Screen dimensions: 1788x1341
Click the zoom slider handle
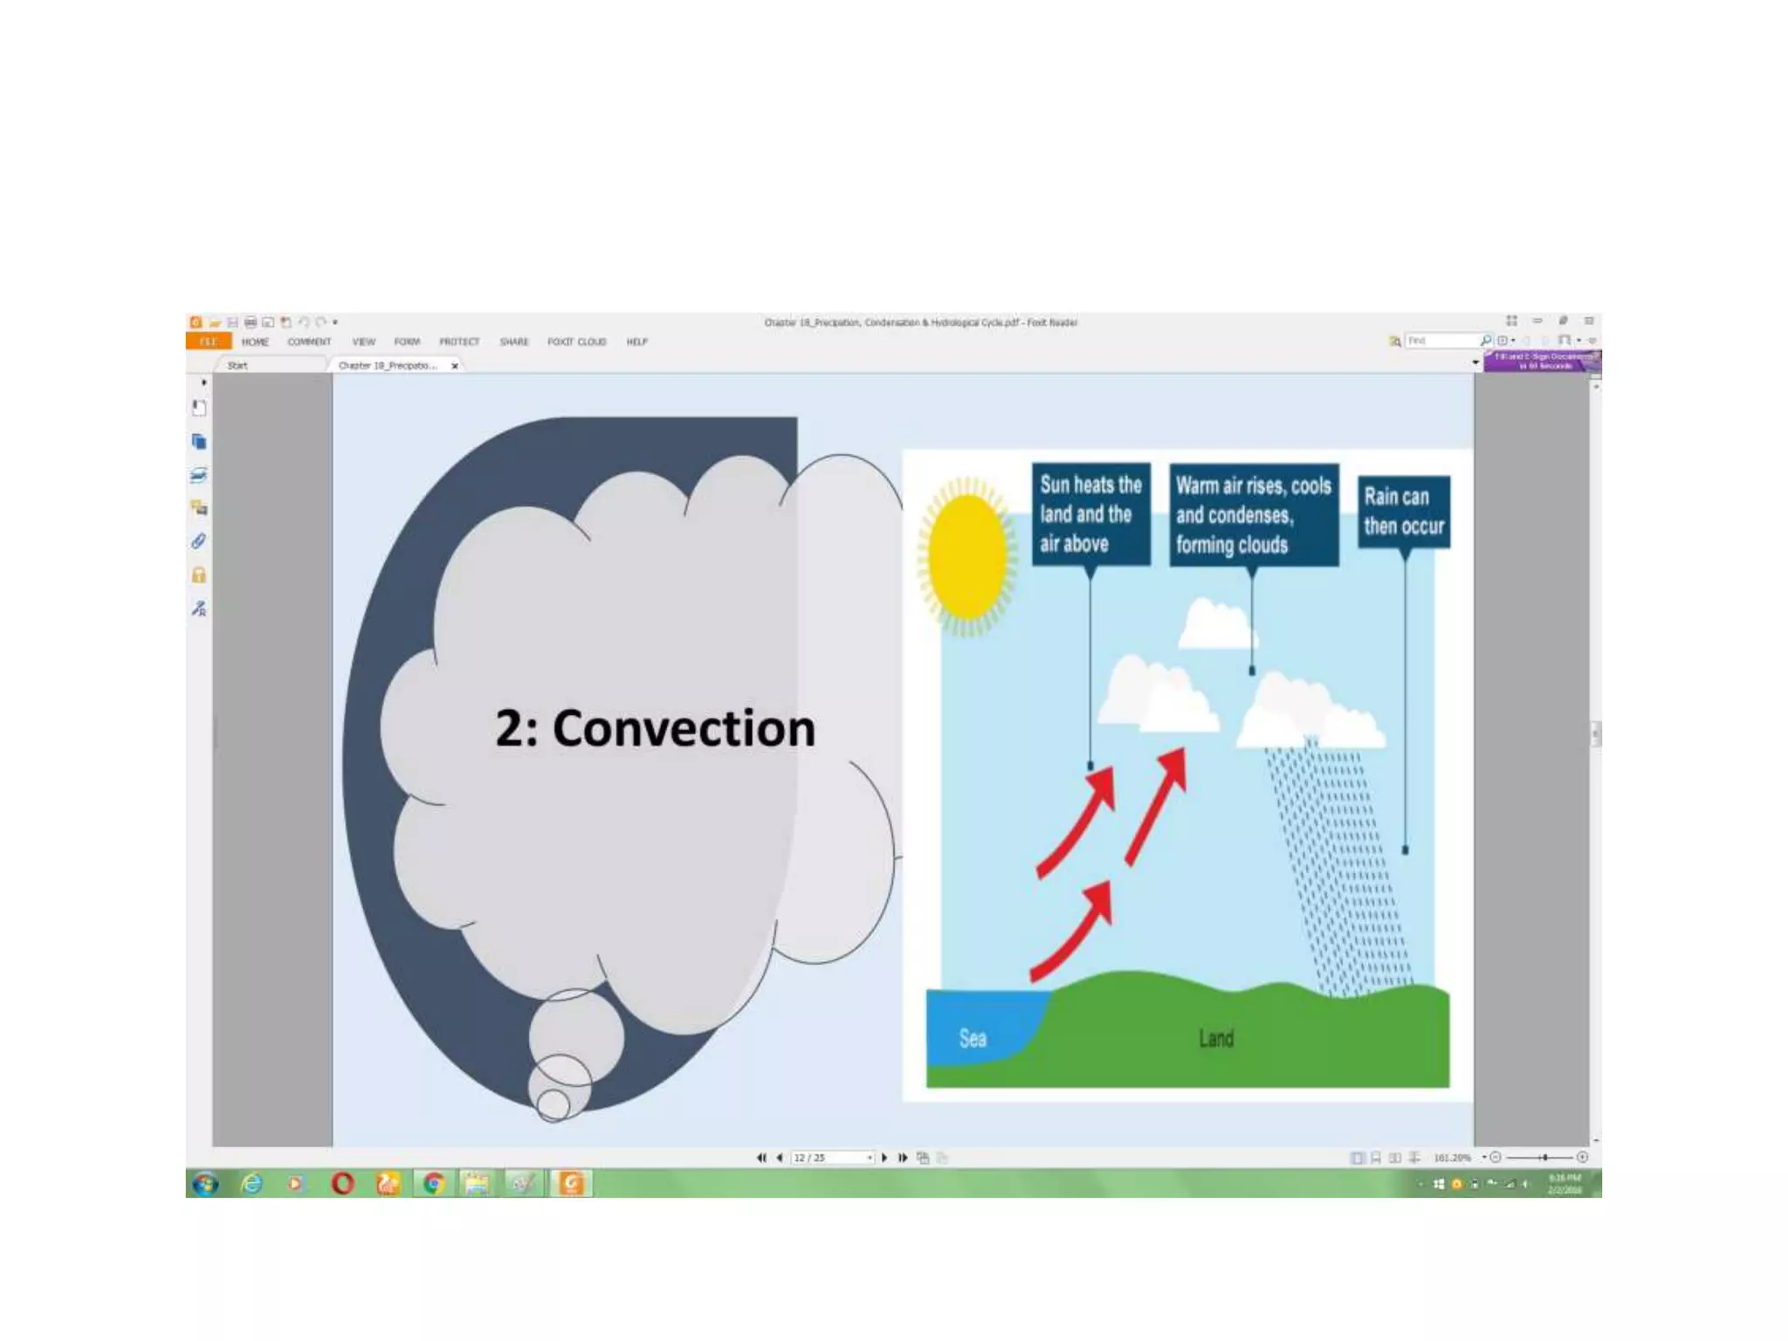point(1544,1158)
